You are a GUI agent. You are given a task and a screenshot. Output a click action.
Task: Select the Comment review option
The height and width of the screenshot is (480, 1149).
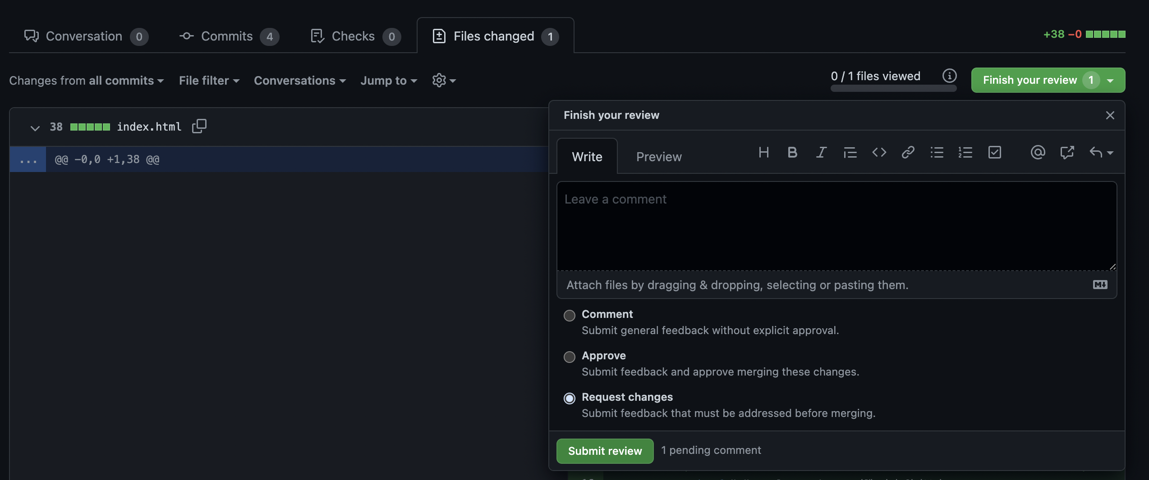(570, 316)
